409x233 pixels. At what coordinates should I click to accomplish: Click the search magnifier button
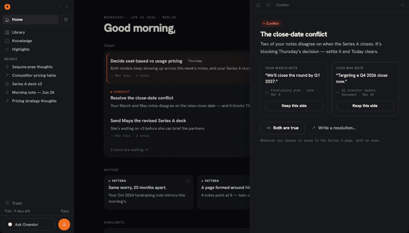pos(66,19)
